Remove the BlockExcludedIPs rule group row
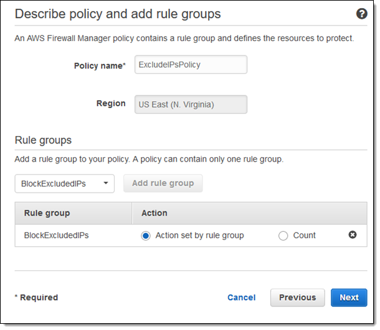Viewport: 380px width, 330px height. pos(353,235)
